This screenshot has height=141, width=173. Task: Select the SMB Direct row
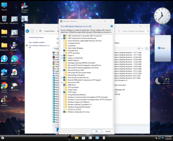[x=72, y=85]
